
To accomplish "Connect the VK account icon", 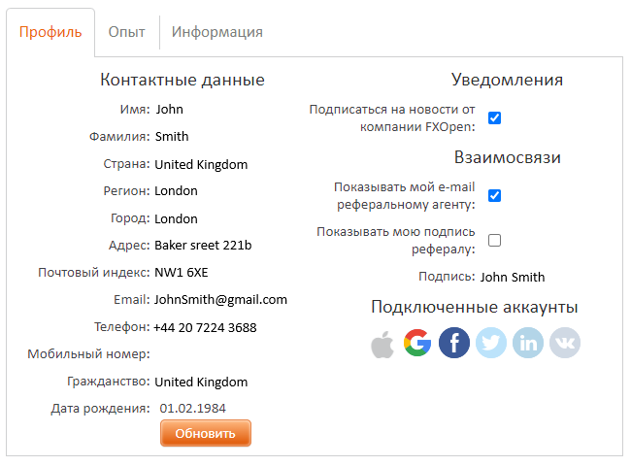I will [x=565, y=343].
